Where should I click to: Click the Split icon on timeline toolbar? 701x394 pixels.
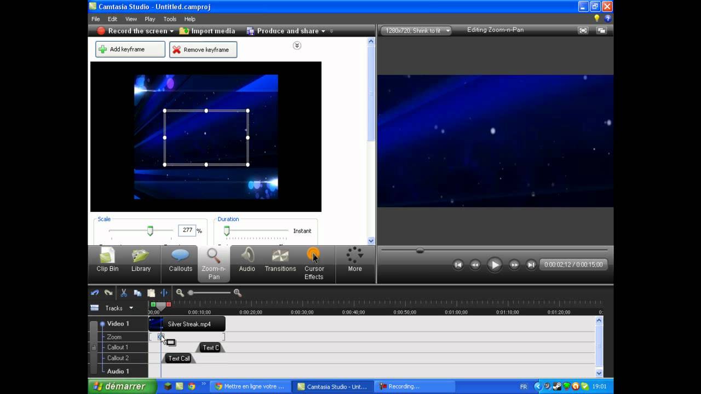tap(164, 293)
